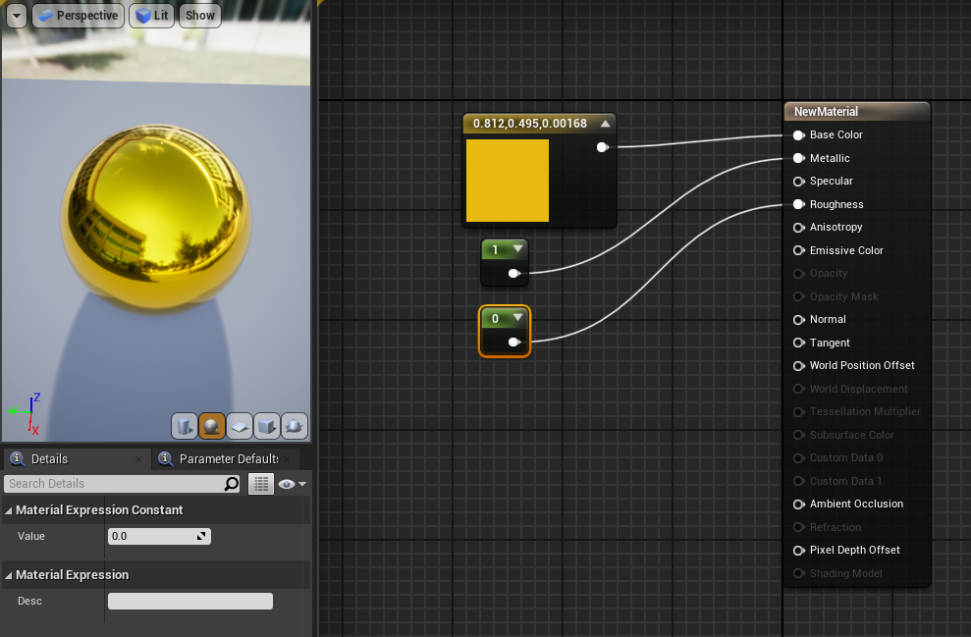Image resolution: width=971 pixels, height=637 pixels.
Task: Click the yellow color swatch preview
Action: point(508,181)
